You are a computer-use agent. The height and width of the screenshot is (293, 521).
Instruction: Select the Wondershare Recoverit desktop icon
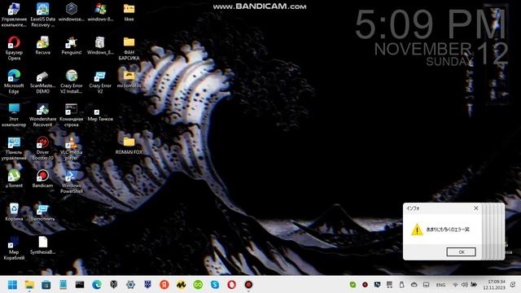coord(42,115)
